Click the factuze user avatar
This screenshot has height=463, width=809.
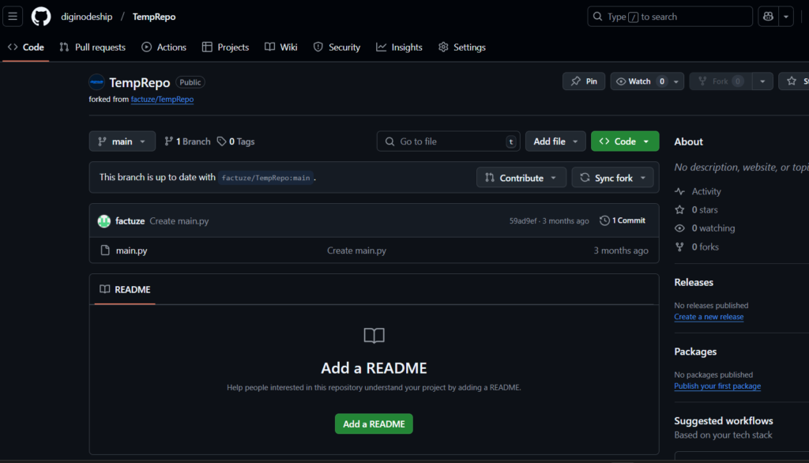coord(103,221)
